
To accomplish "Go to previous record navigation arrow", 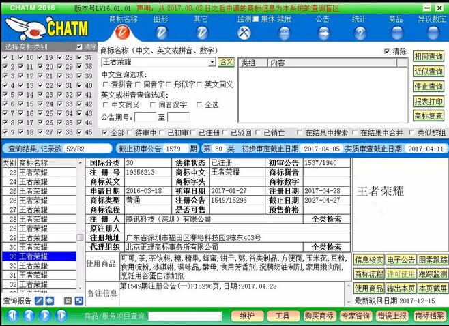I will [x=29, y=316].
